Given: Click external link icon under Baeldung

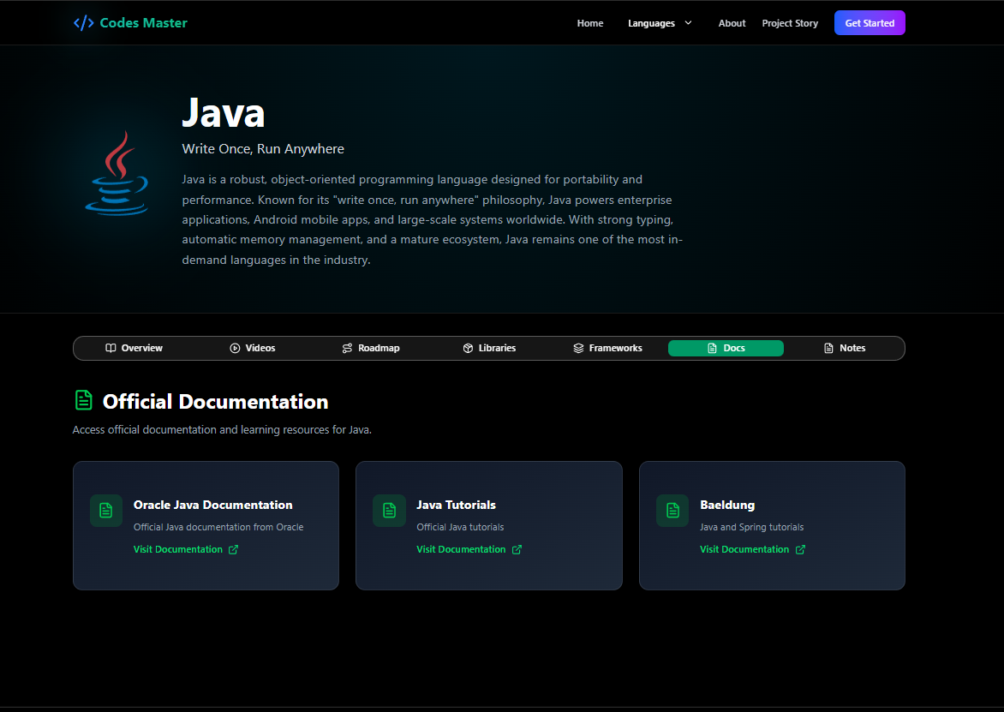Looking at the screenshot, I should [800, 549].
